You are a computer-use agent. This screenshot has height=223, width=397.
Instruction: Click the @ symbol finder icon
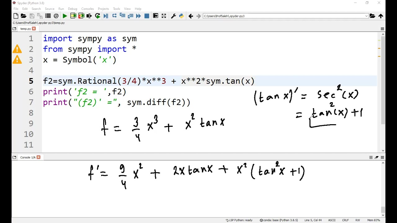pyautogui.click(x=56, y=16)
